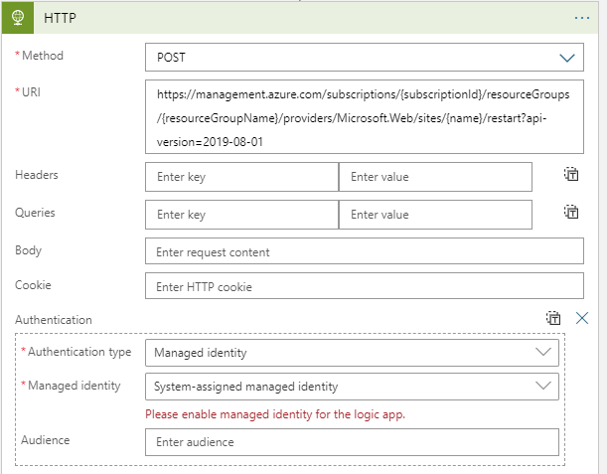Viewport: 607px width, 474px height.
Task: Switch Authentication to text mode icon
Action: [x=553, y=318]
